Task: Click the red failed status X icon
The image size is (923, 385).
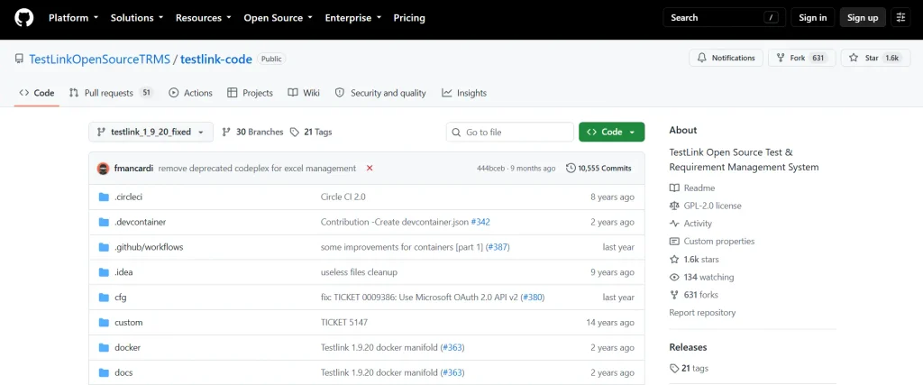Action: tap(370, 168)
